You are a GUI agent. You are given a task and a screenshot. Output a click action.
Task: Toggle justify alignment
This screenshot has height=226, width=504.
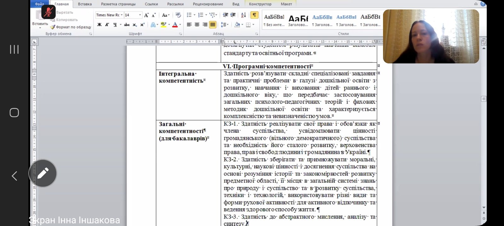[x=213, y=24]
